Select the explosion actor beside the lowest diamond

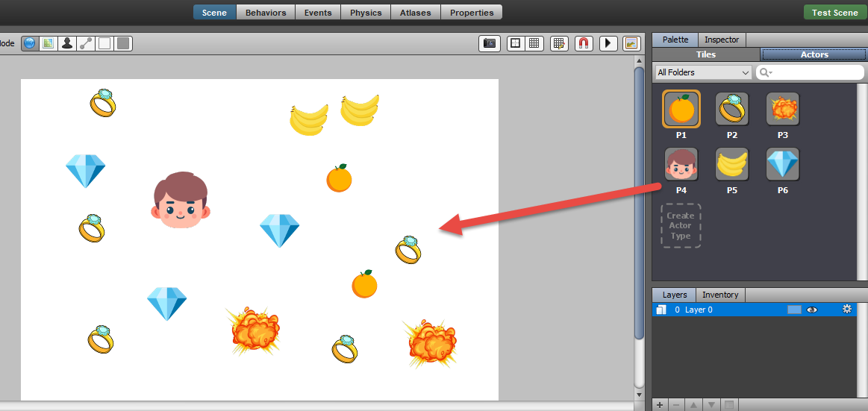(254, 331)
